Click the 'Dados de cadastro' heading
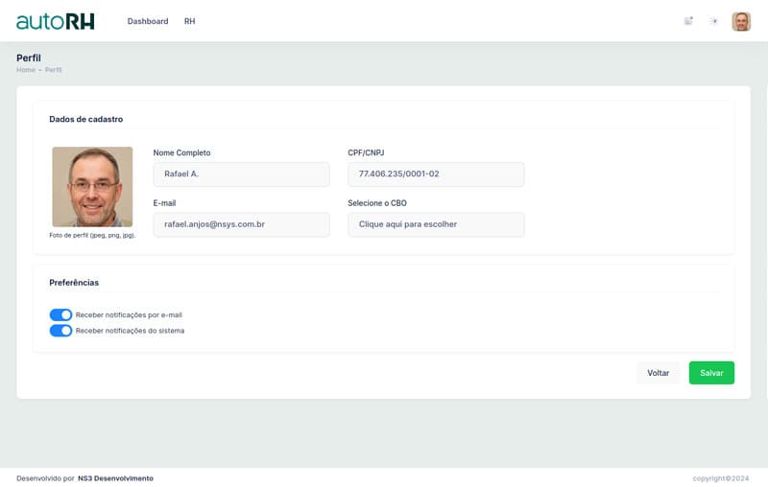This screenshot has width=768, height=487. pyautogui.click(x=86, y=119)
